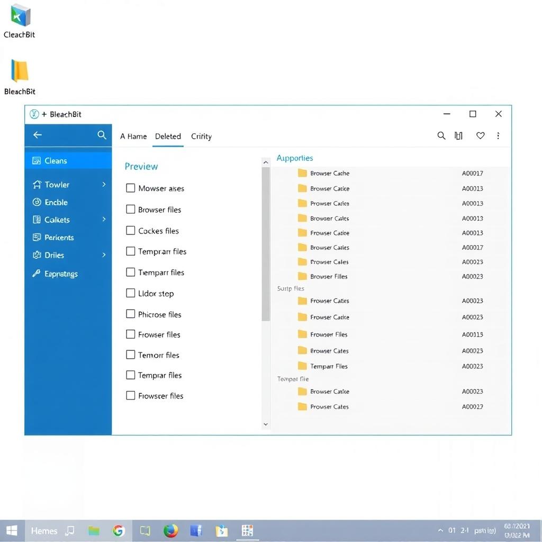Select the Cleans sidebar item
The width and height of the screenshot is (542, 542).
click(x=68, y=160)
